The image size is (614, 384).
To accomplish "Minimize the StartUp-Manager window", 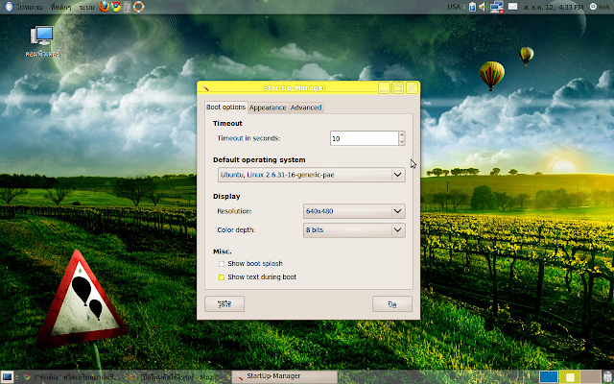I will [x=384, y=87].
